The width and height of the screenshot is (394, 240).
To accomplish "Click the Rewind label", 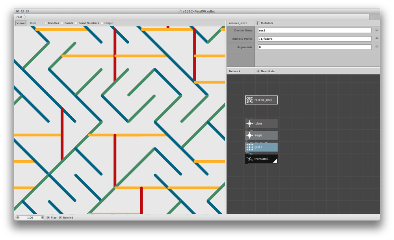I will (x=68, y=218).
